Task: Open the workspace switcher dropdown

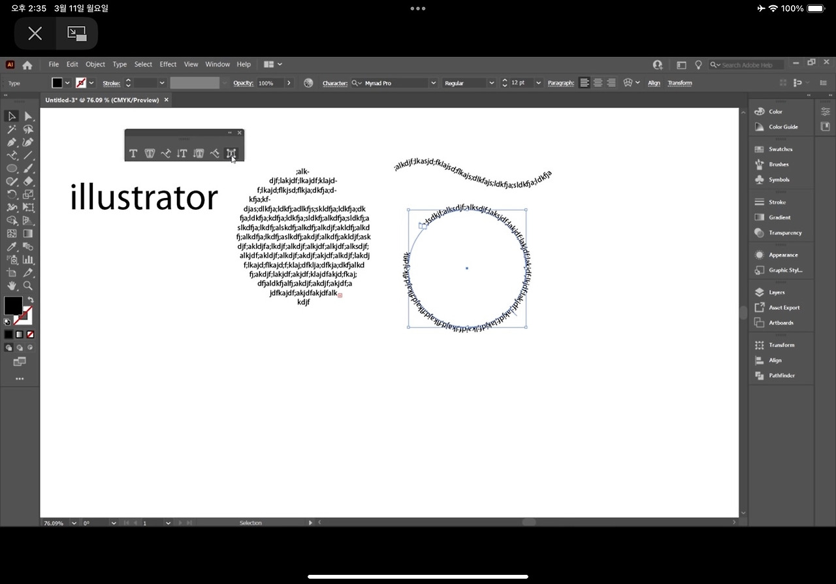Action: 273,65
